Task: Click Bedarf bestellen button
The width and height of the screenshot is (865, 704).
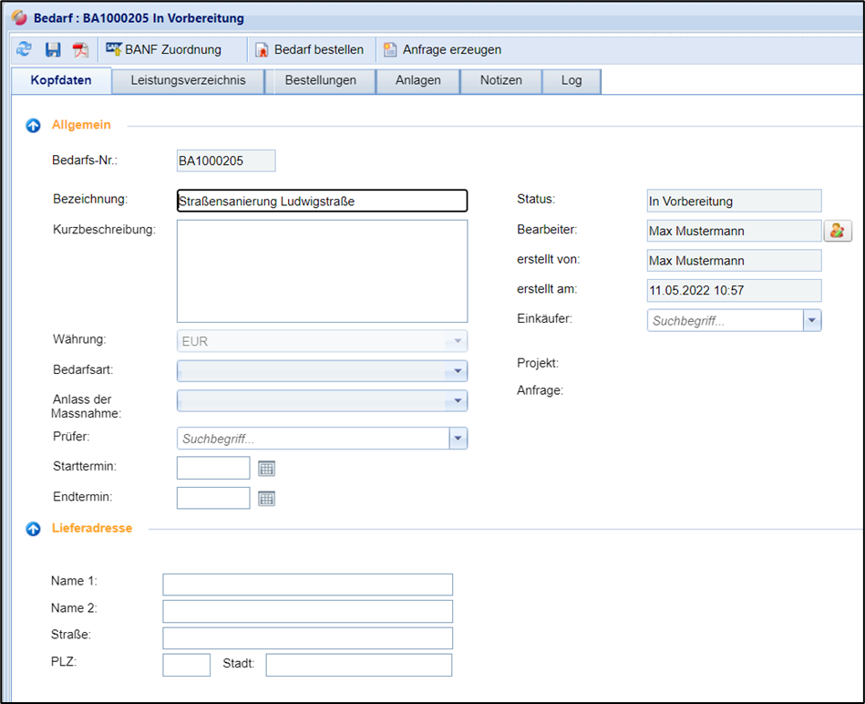Action: point(309,49)
